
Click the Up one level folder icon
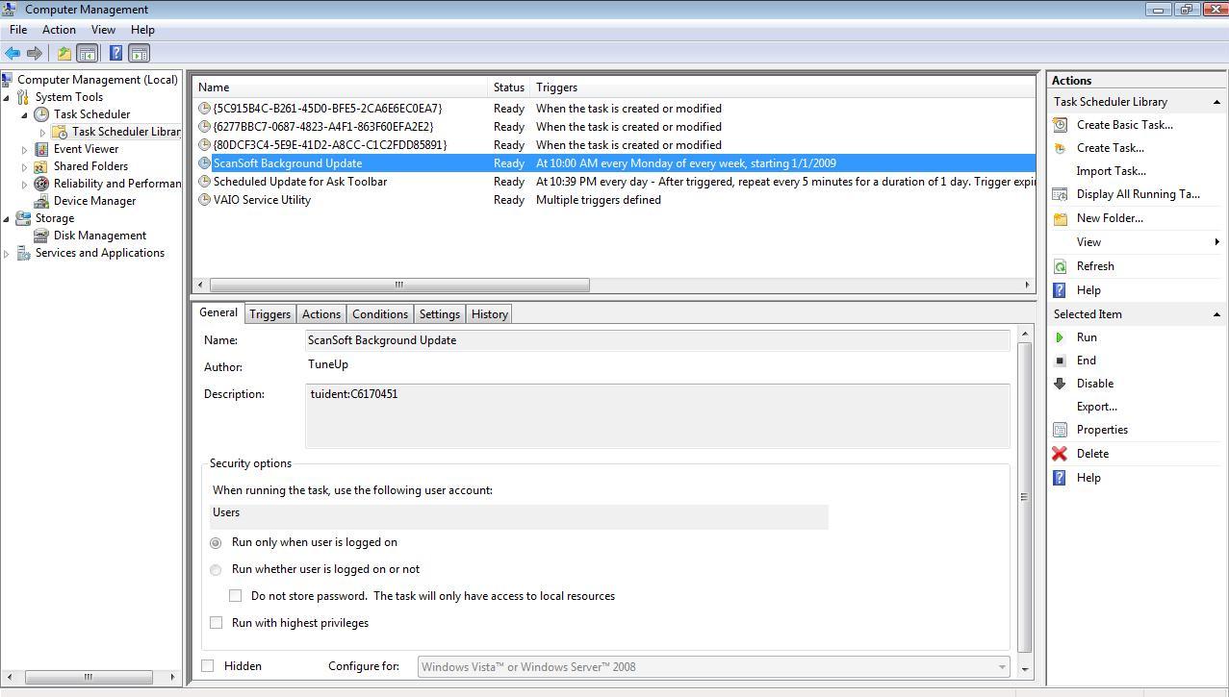point(64,54)
